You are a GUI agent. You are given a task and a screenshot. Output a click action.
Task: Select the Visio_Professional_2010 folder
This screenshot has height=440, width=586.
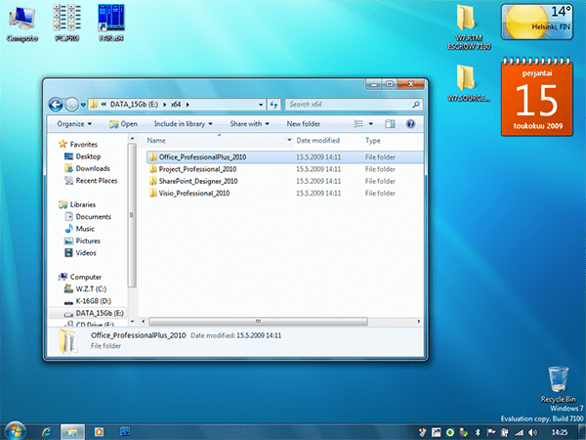click(x=285, y=193)
